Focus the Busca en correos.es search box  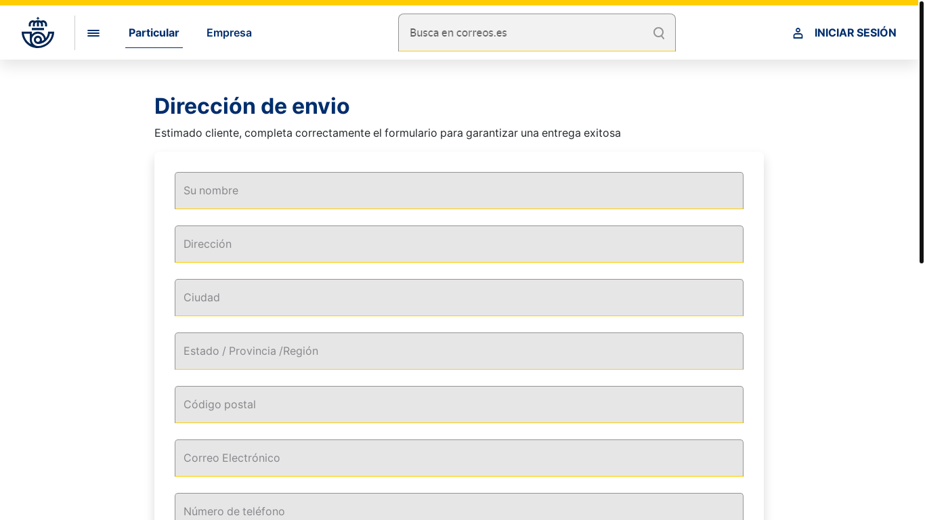537,32
